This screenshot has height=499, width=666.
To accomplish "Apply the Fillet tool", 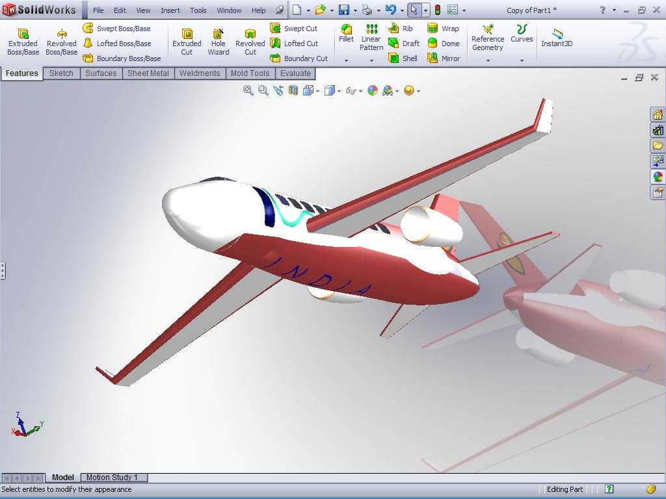I will [346, 33].
